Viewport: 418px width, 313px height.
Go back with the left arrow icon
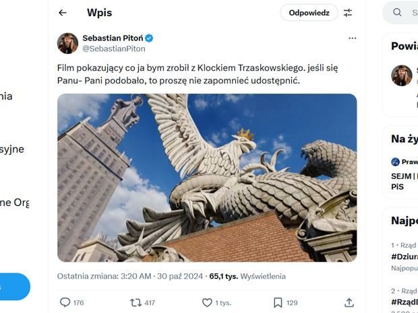click(63, 13)
